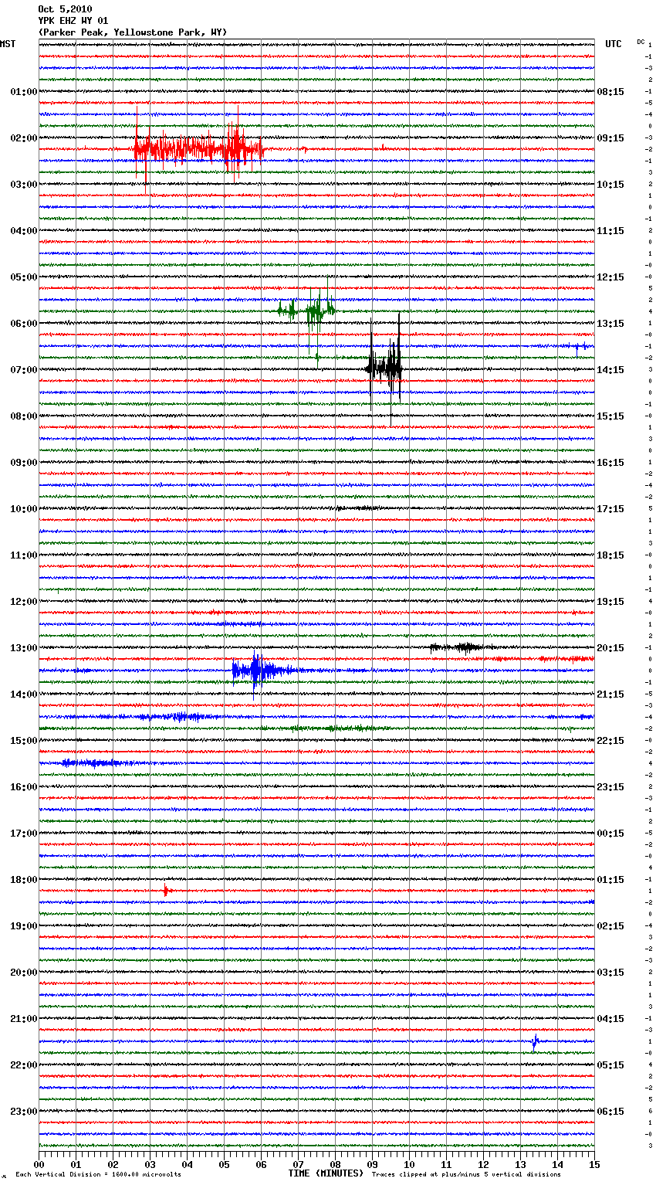Image resolution: width=656 pixels, height=1185 pixels.
Task: Click the 06:00 MST time label
Action: [x=24, y=324]
